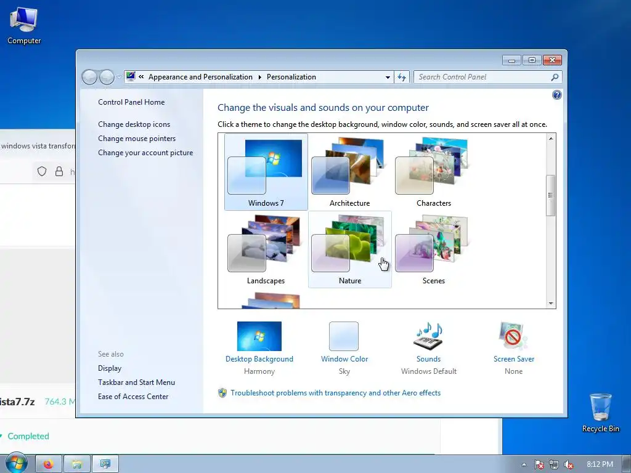The height and width of the screenshot is (473, 631).
Task: Switch to Firefox in the taskbar
Action: [x=49, y=464]
